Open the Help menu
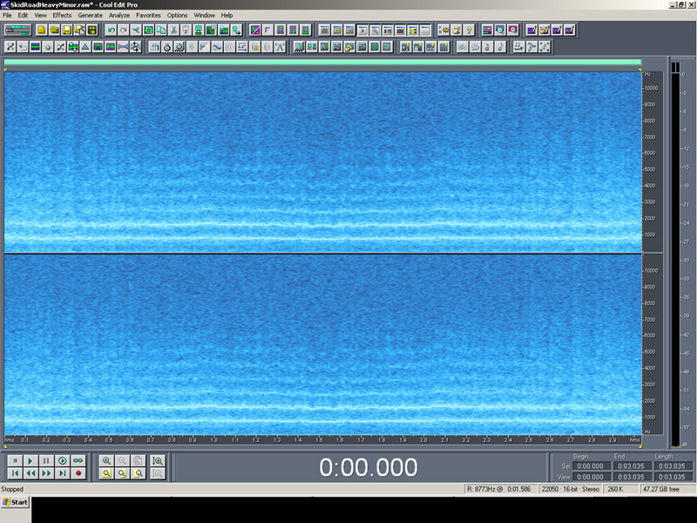 tap(227, 15)
